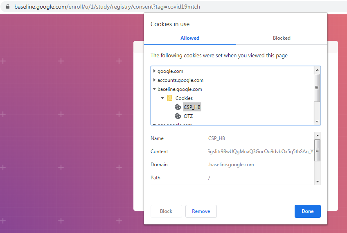The height and width of the screenshot is (233, 347).
Task: Click details pane scrollbar up arrow
Action: [x=317, y=136]
